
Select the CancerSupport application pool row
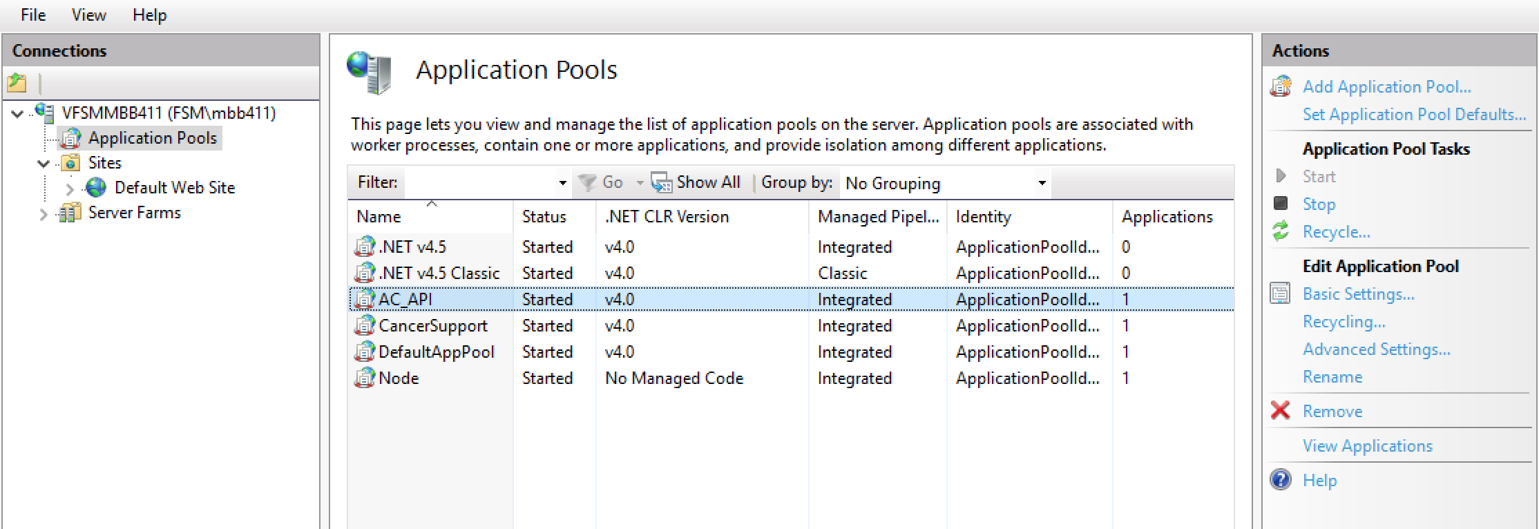432,326
